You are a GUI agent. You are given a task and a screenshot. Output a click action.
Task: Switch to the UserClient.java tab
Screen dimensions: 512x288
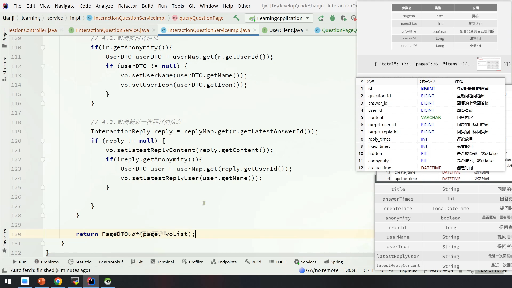(286, 30)
